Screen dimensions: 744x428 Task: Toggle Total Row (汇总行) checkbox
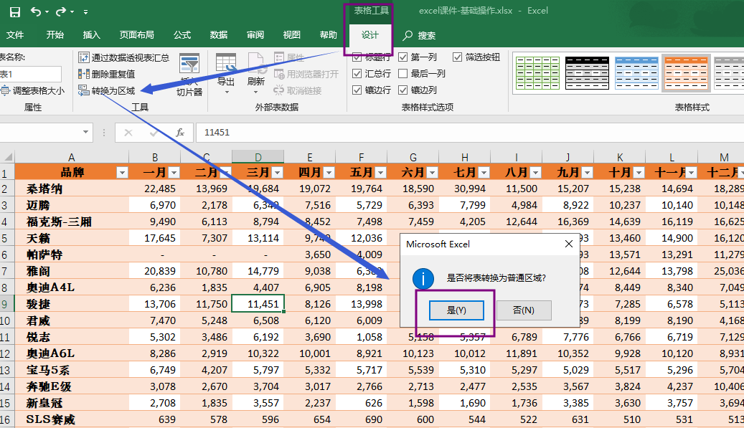click(357, 73)
